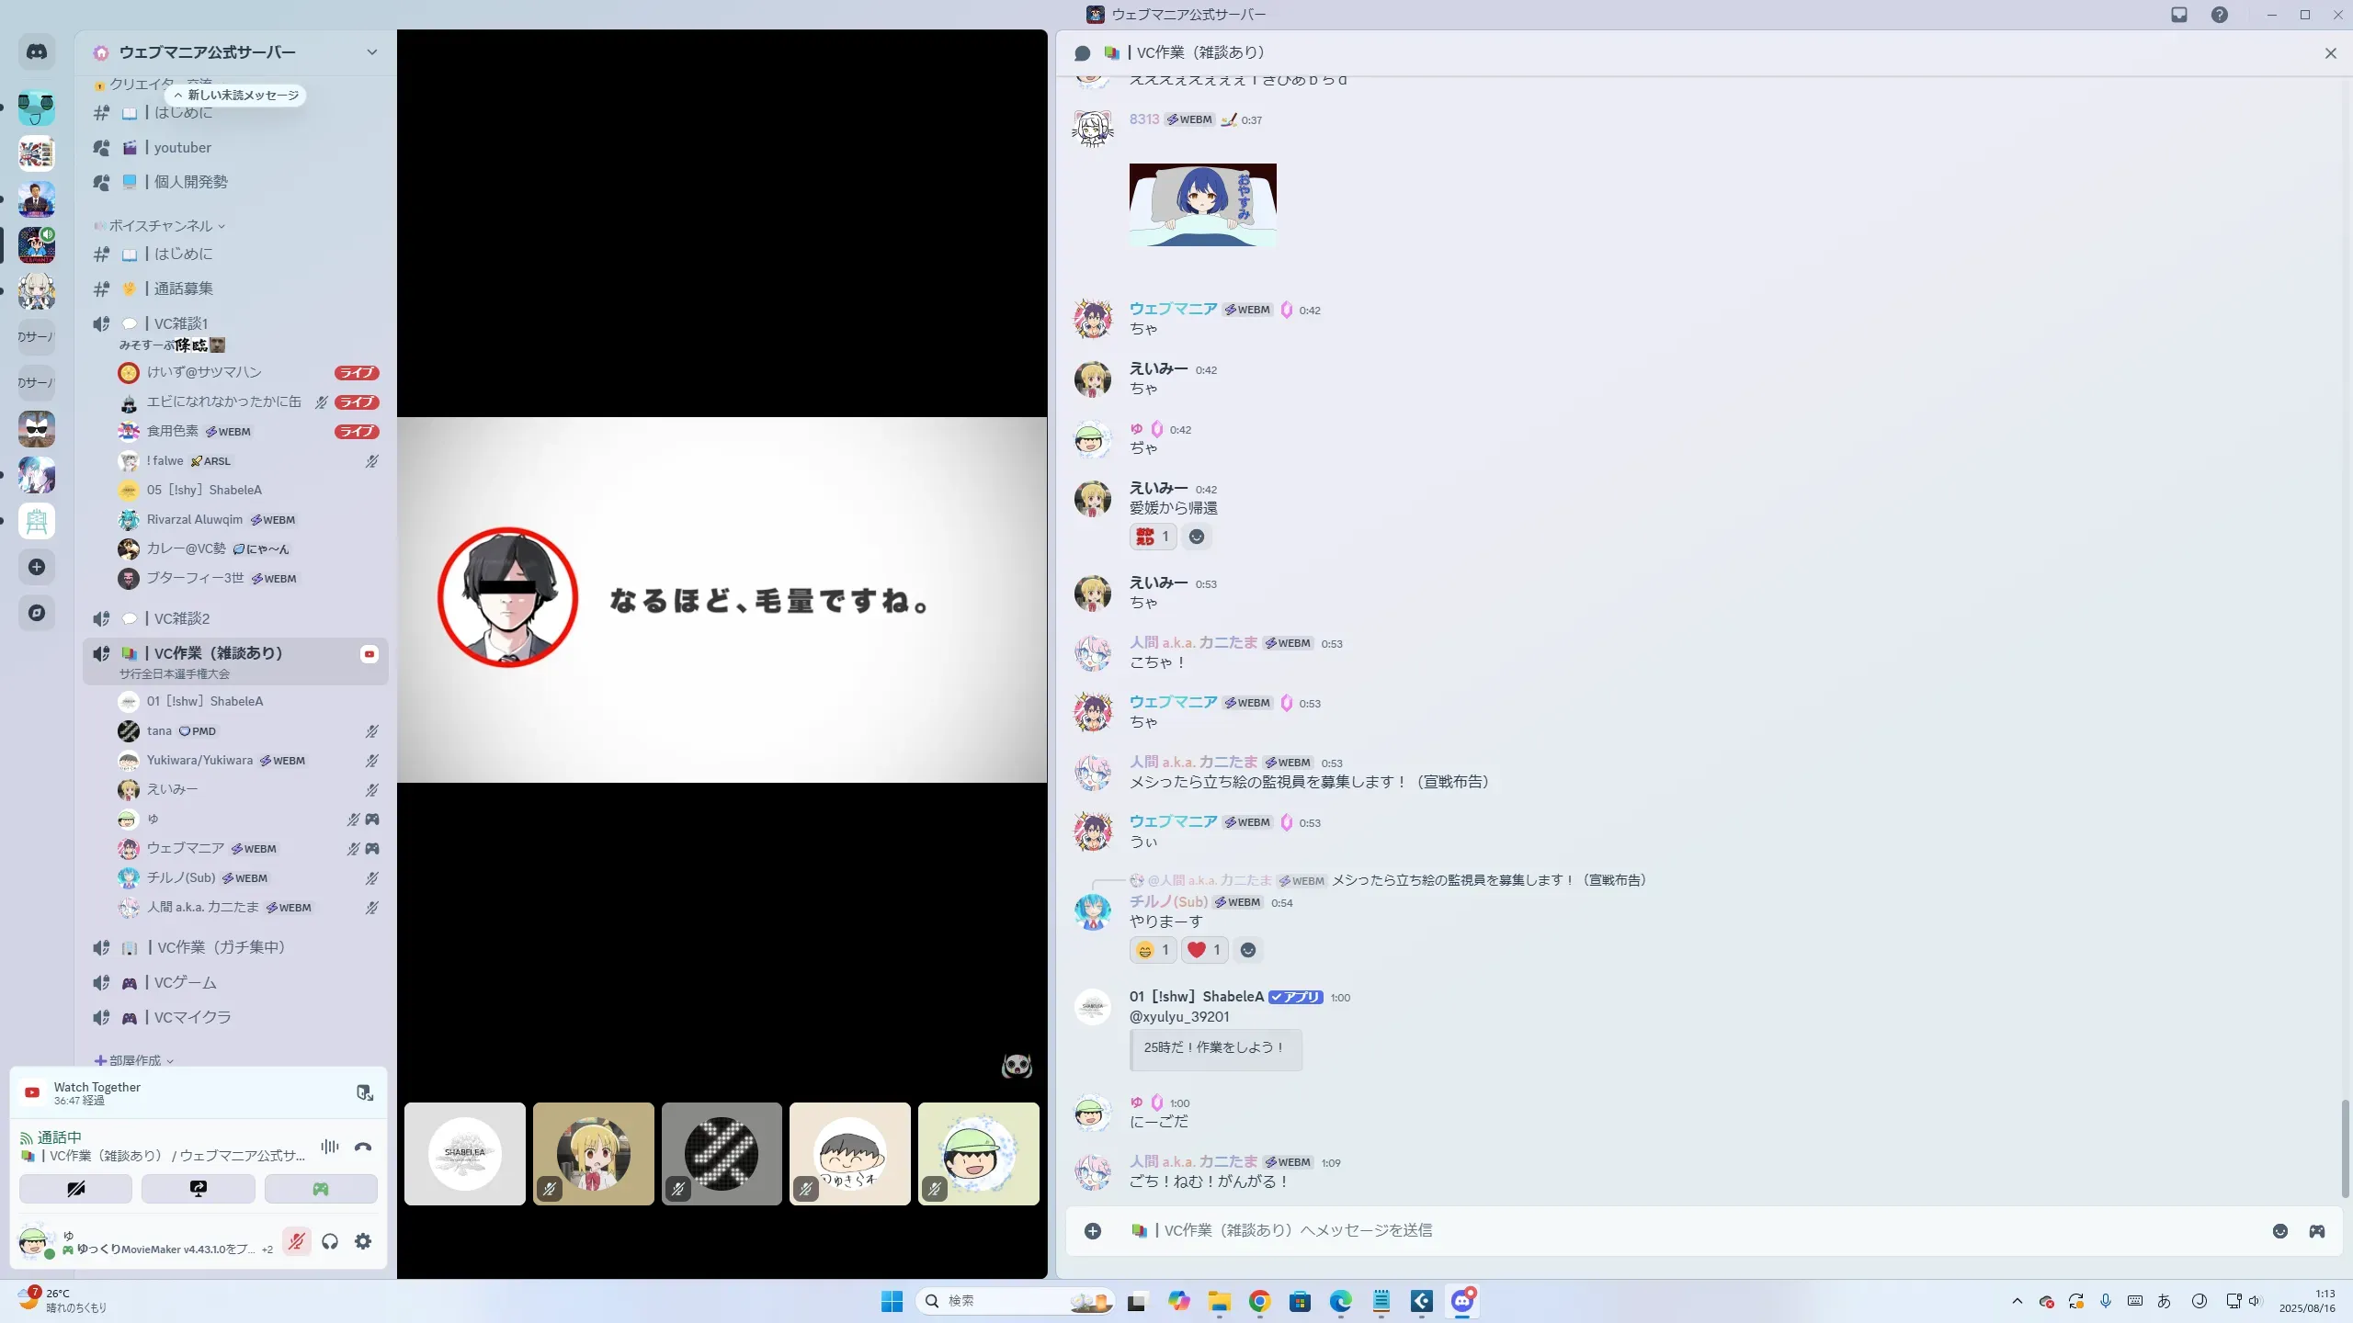
Task: Disconnect from voice call with hang-up icon
Action: [x=363, y=1147]
